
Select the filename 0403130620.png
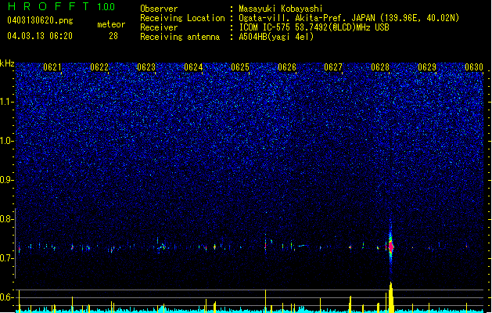point(40,20)
